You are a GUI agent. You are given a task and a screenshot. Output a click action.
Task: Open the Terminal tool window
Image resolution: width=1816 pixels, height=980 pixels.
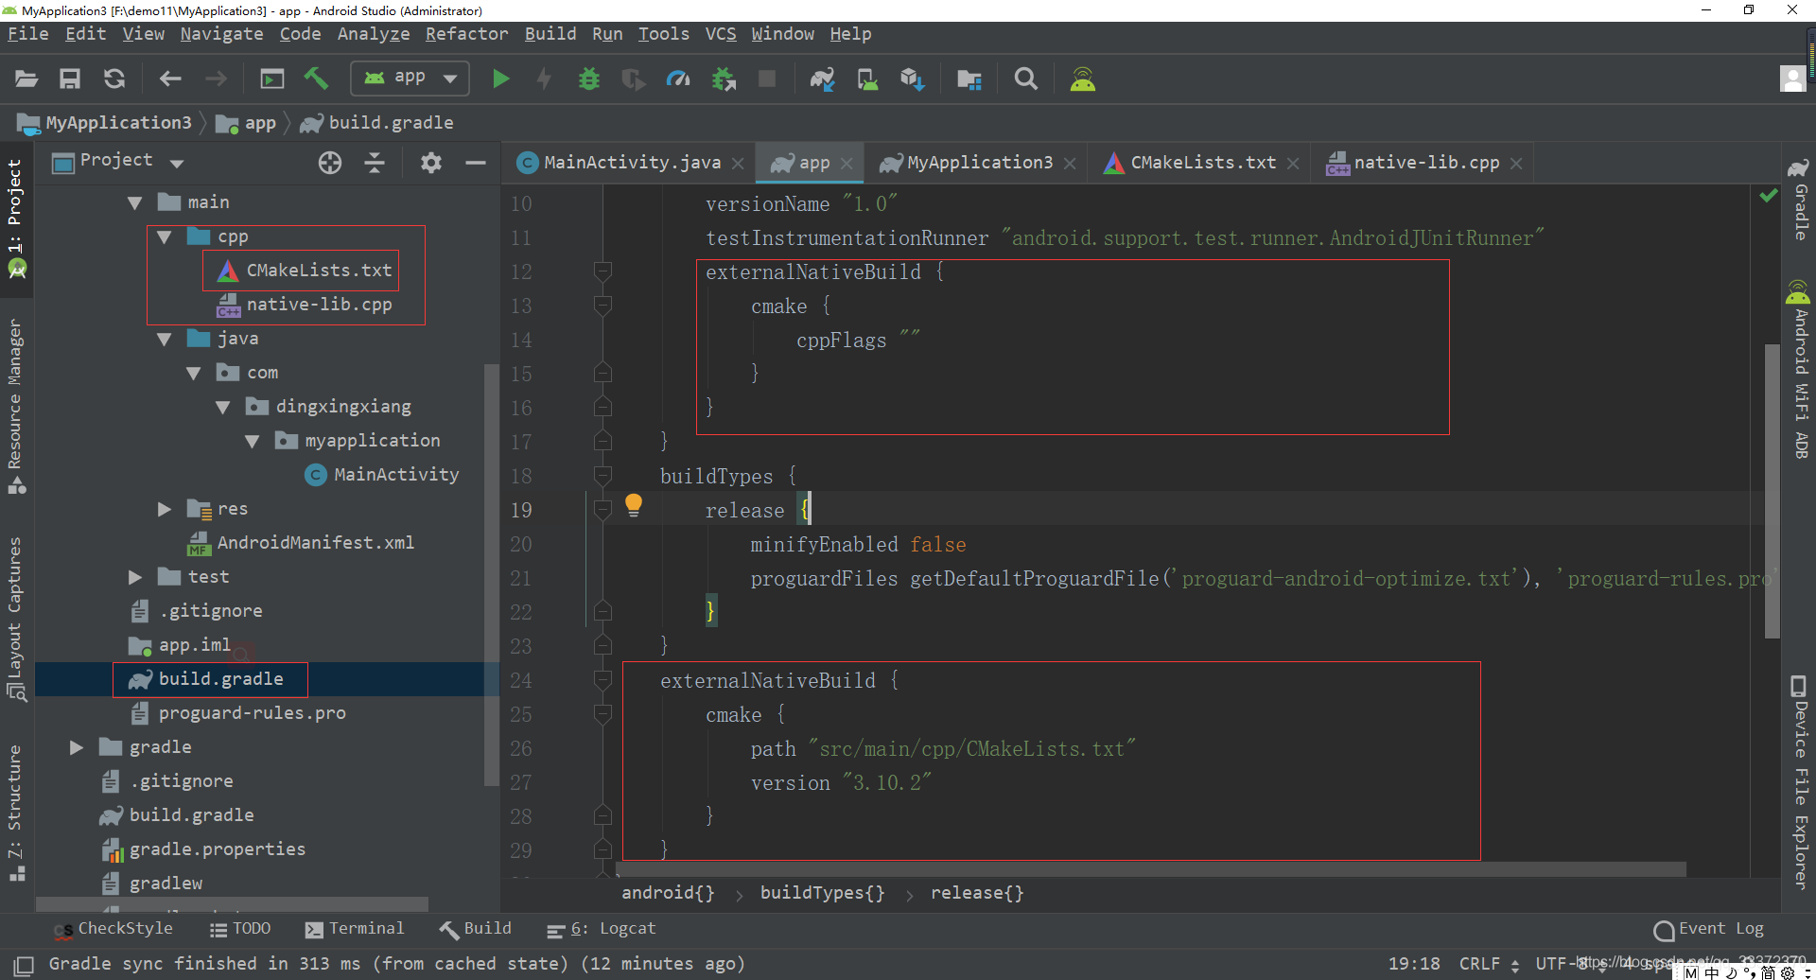click(355, 929)
